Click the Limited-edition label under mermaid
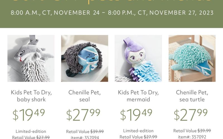Viewport: 223px width, 139px height. tap(138, 131)
